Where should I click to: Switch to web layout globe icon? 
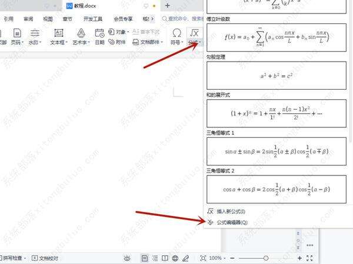[x=175, y=258]
